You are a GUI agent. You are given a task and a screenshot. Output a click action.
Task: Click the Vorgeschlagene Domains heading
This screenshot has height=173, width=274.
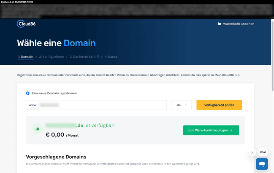(56, 157)
